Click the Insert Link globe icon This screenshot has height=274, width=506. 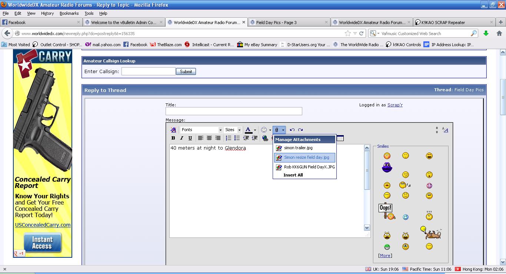point(265,138)
